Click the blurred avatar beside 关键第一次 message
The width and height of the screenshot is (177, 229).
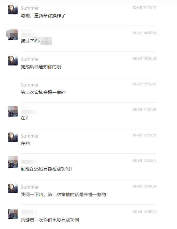[13, 214]
